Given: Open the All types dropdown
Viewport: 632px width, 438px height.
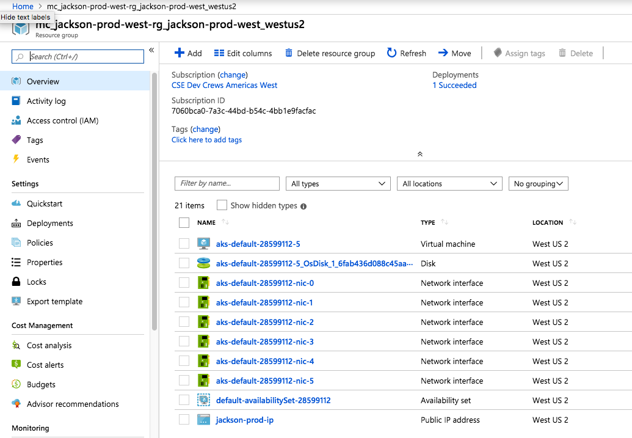Looking at the screenshot, I should [338, 183].
